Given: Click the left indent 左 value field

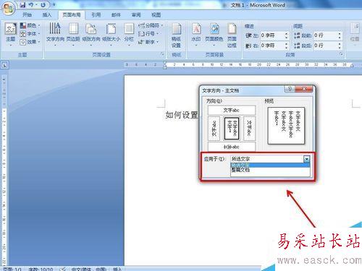Looking at the screenshot, I should pos(272,35).
